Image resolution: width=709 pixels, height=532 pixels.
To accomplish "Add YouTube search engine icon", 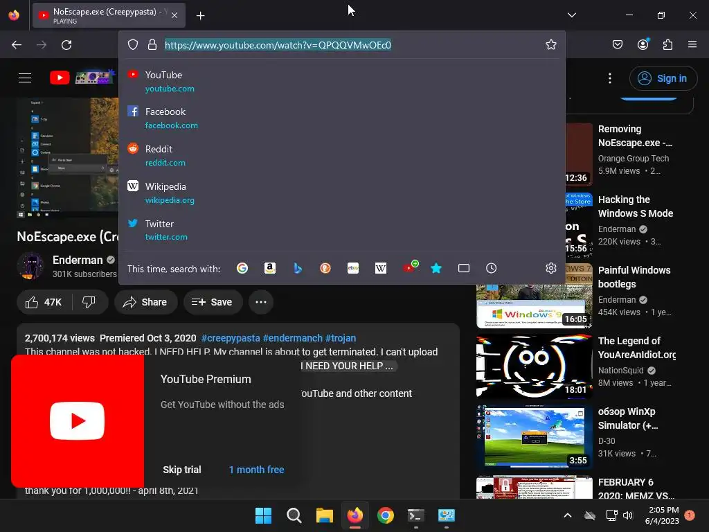I will [x=410, y=267].
